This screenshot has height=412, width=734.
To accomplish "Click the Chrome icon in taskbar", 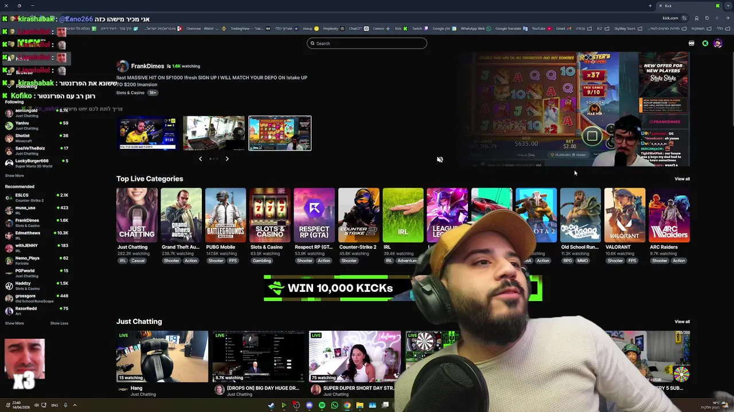I will 347,406.
